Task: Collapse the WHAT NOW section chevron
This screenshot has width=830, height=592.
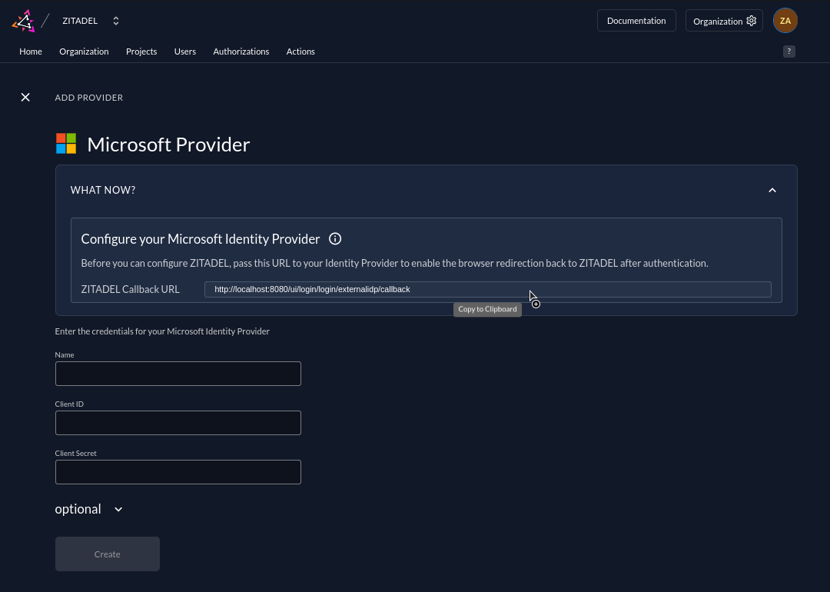Action: pyautogui.click(x=772, y=190)
